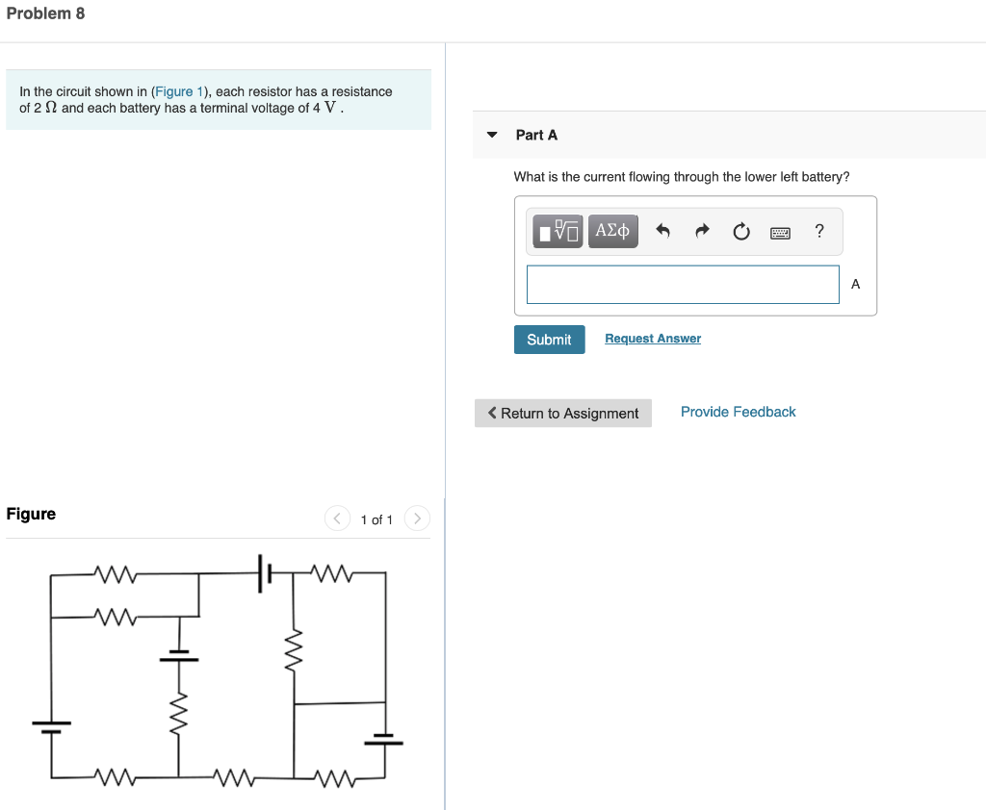The image size is (986, 810).
Task: Click the Problem 8 title
Action: click(x=45, y=13)
